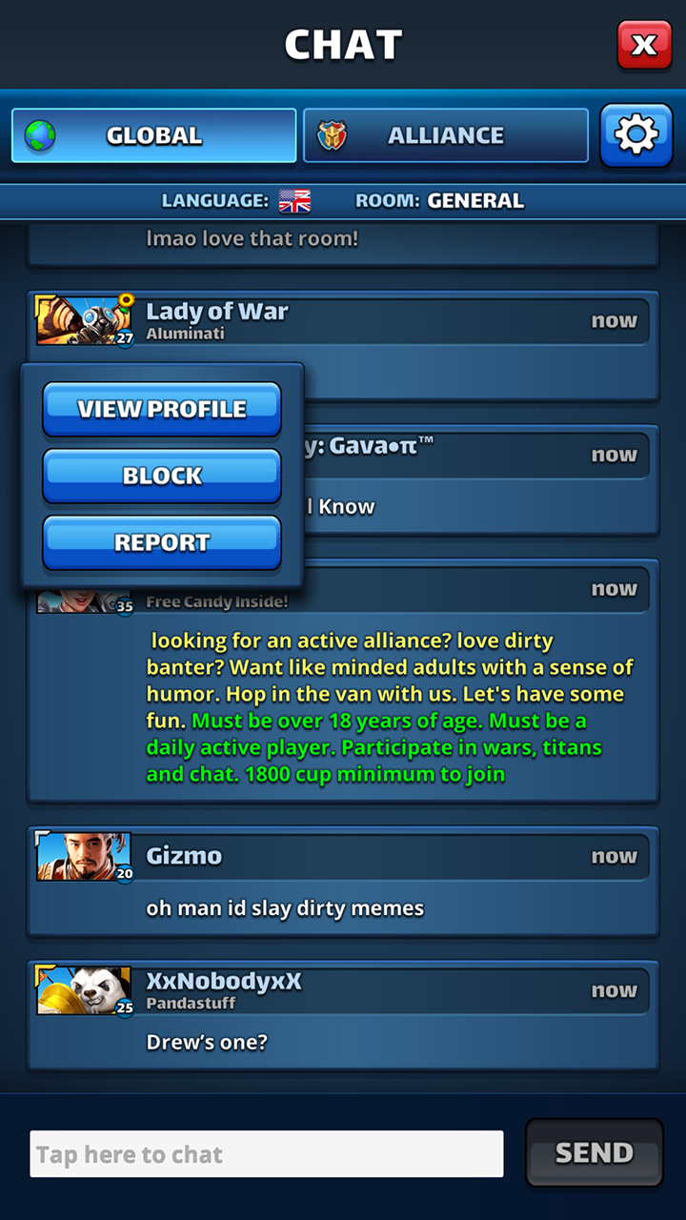
Task: Tap the Send button
Action: (595, 1153)
